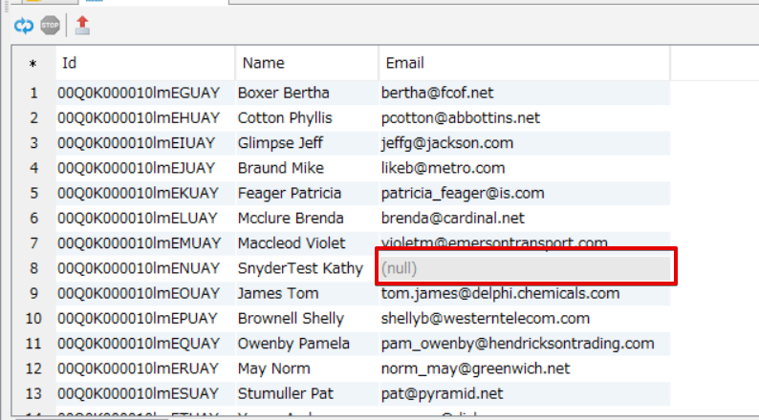Select the Name column header
This screenshot has height=420, width=759.
[x=307, y=63]
